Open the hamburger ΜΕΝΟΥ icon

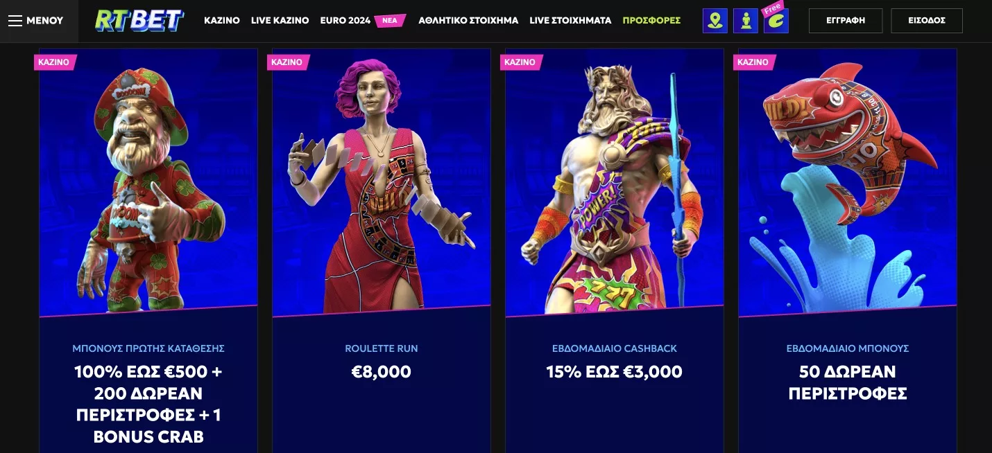[x=15, y=21]
